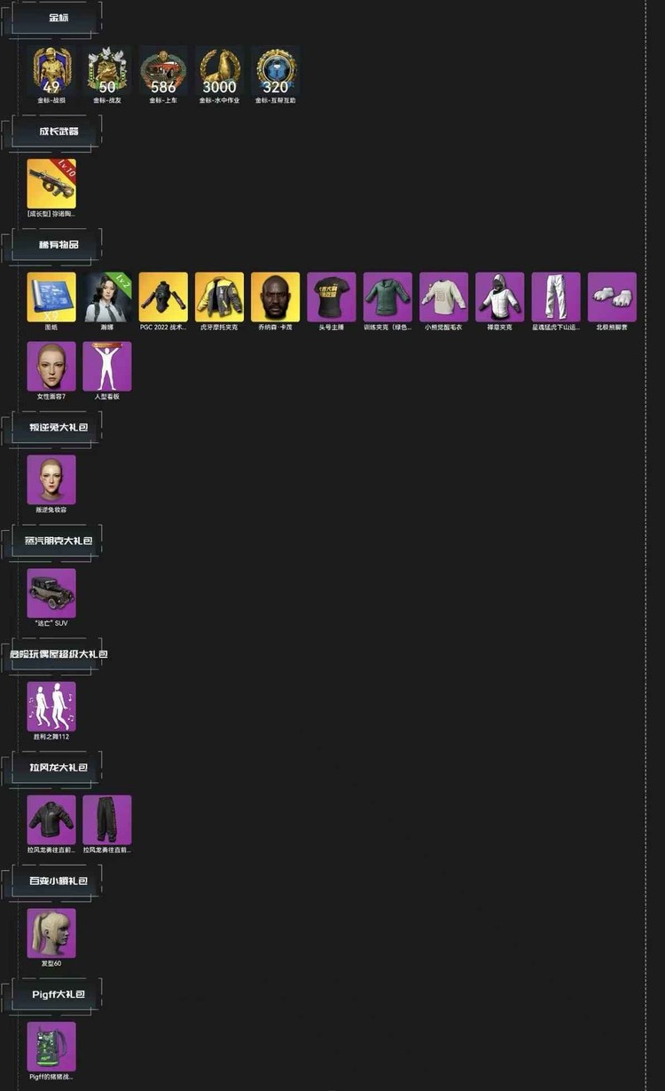Select the PGC 2022 tactical vest item
This screenshot has height=1091, width=665.
coord(163,296)
